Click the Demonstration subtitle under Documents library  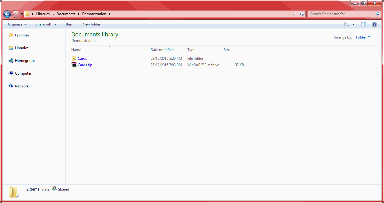[83, 41]
